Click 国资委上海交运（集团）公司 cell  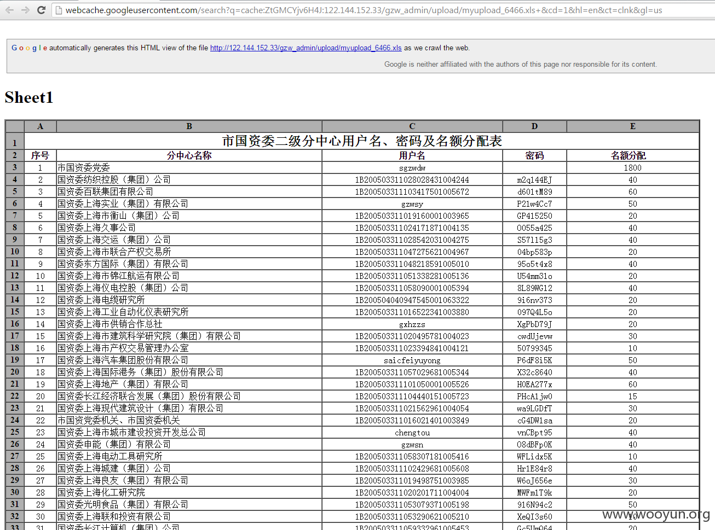click(189, 240)
